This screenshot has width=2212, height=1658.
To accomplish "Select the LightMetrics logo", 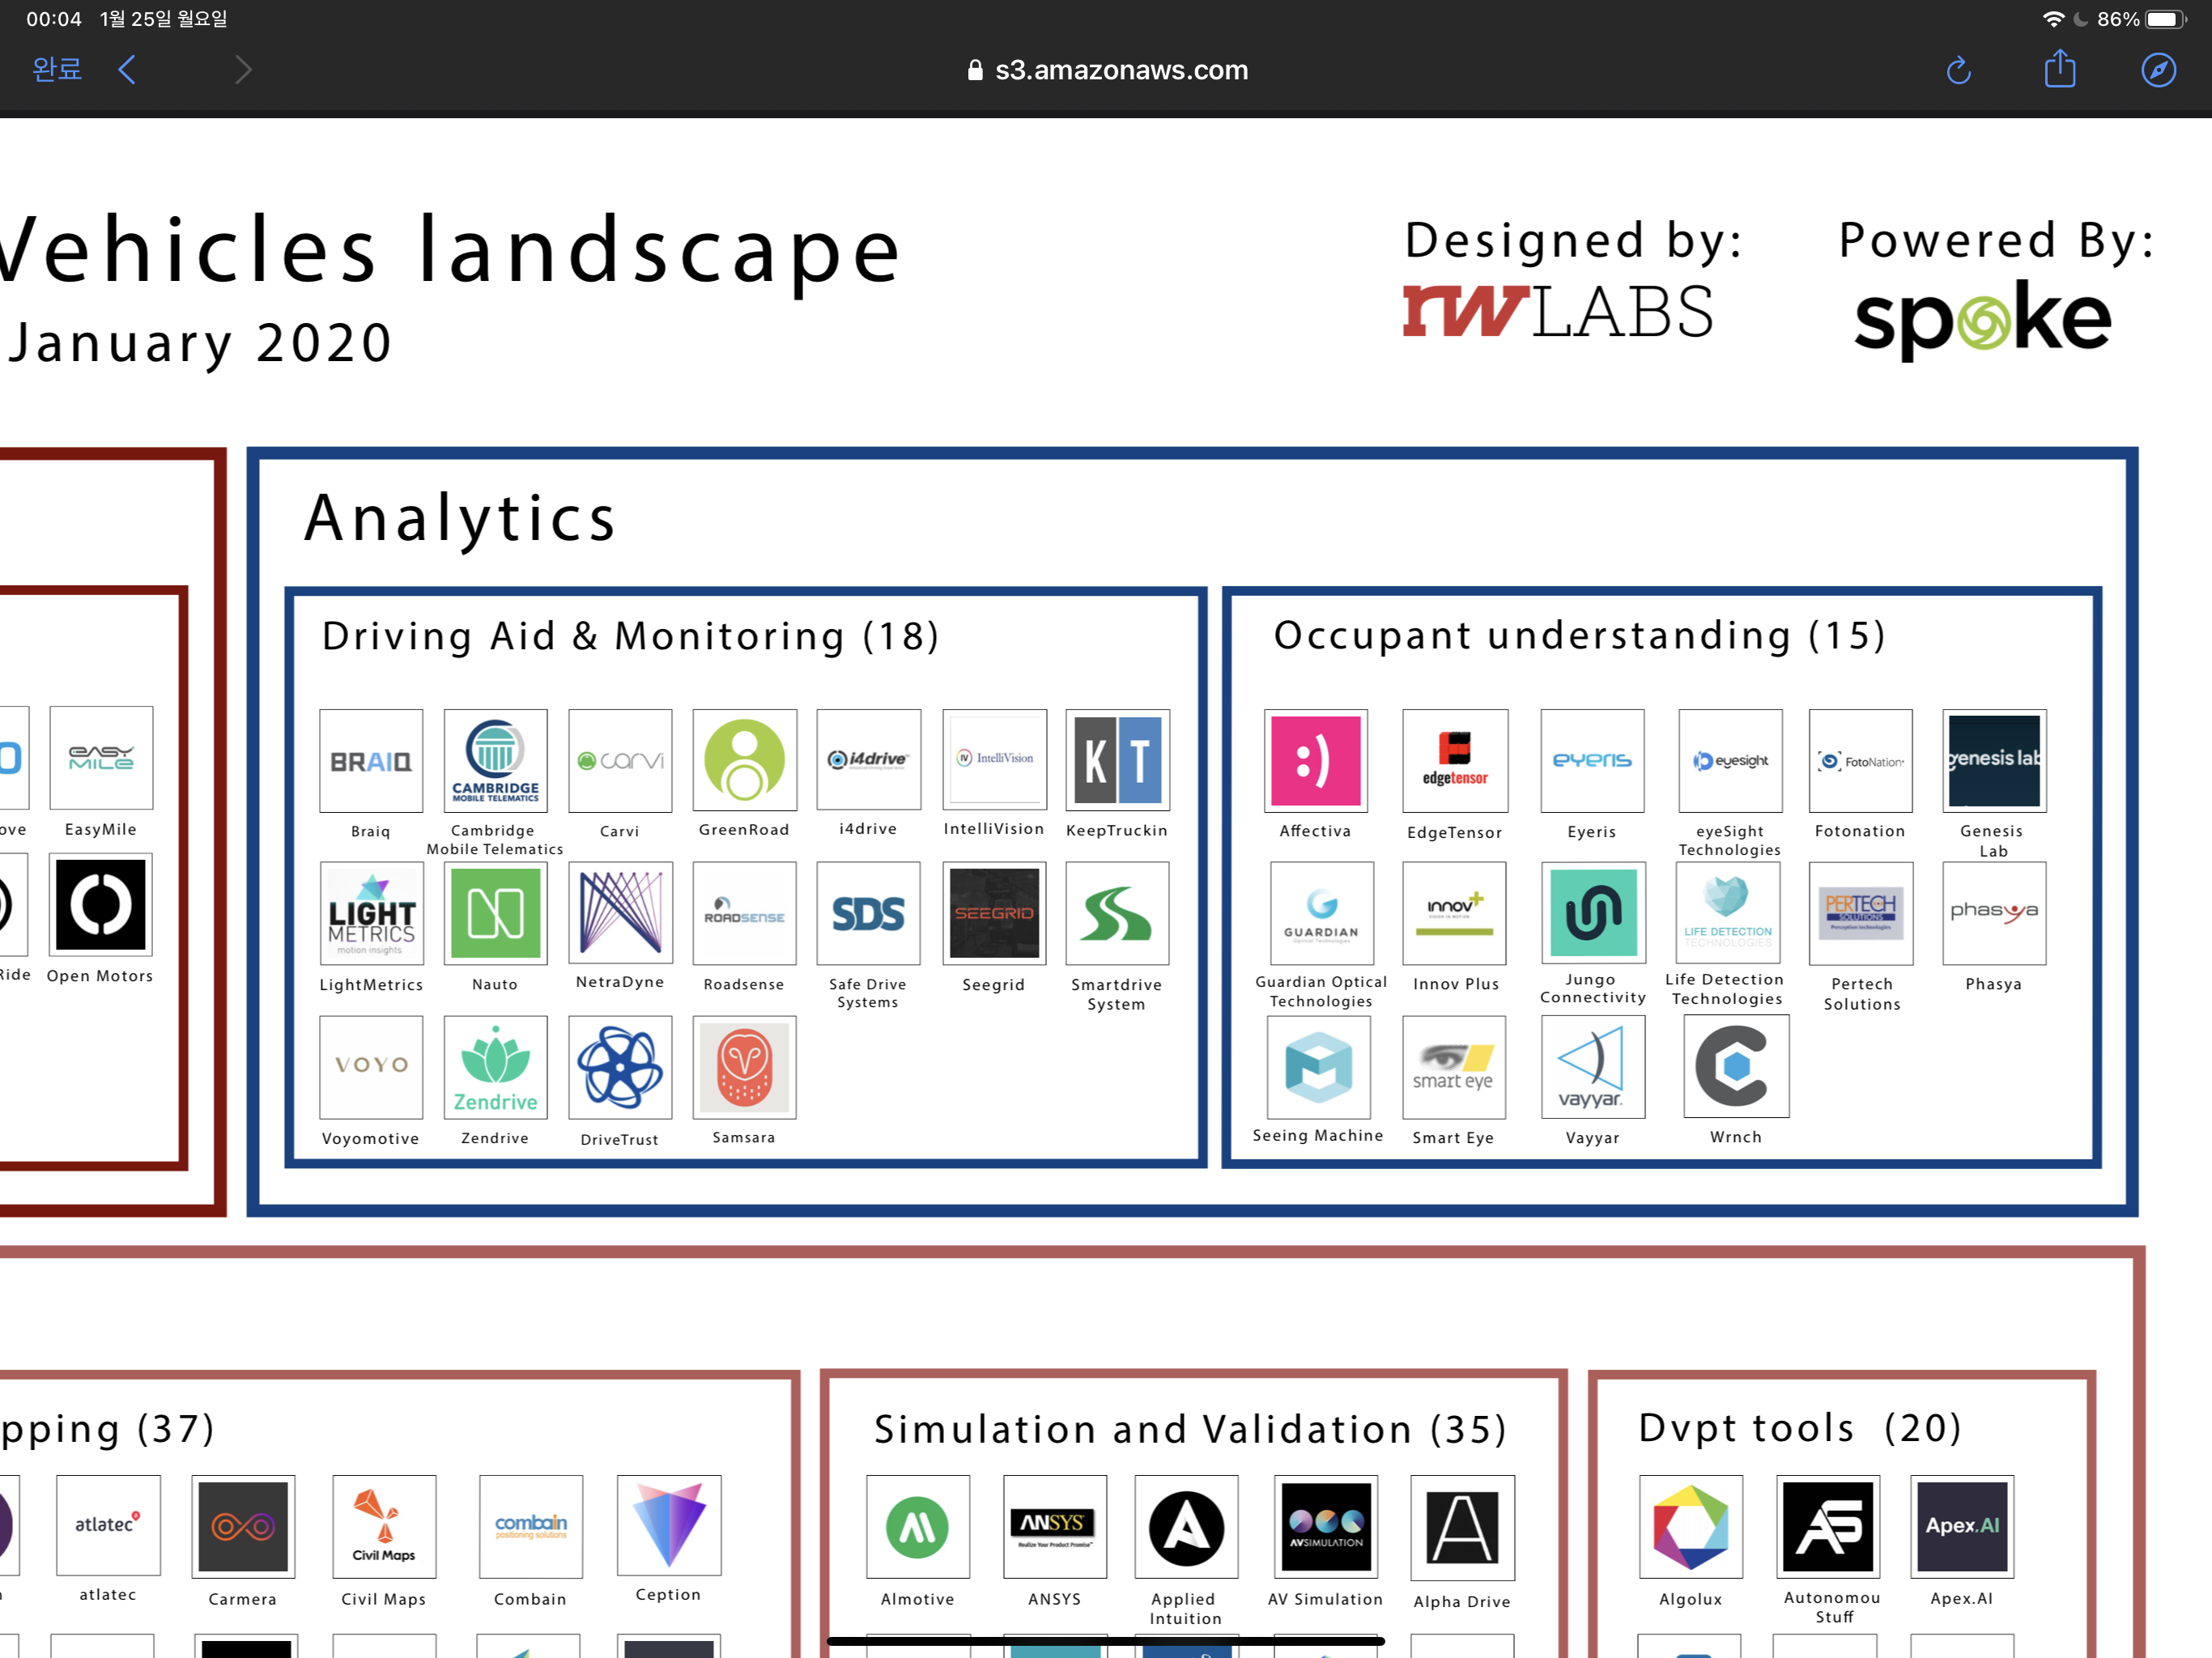I will click(x=371, y=913).
